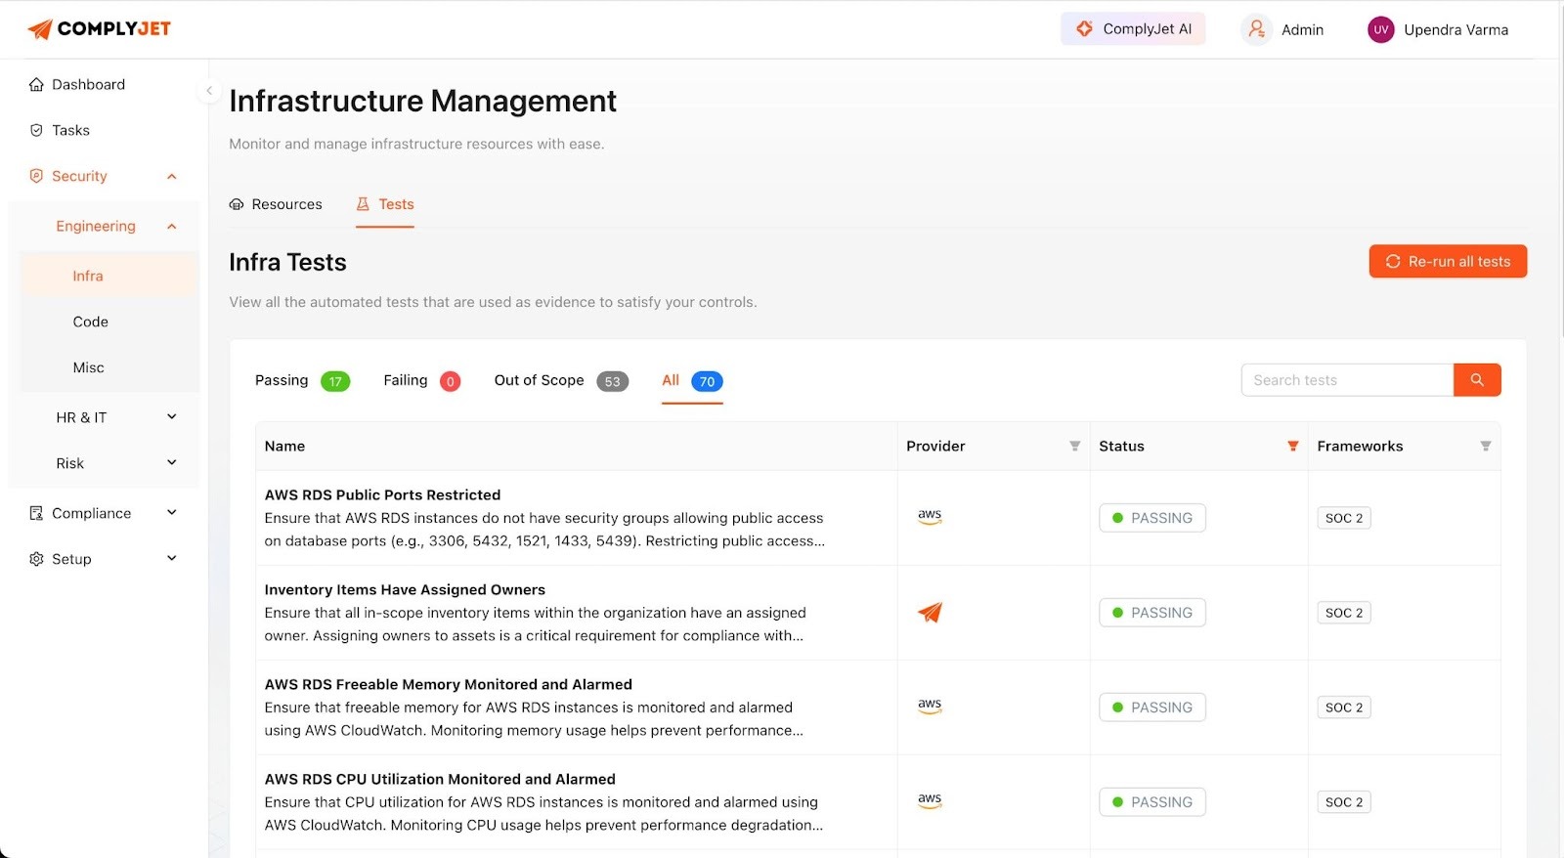Click PASSING badge for CPU Utilization row

(1152, 802)
